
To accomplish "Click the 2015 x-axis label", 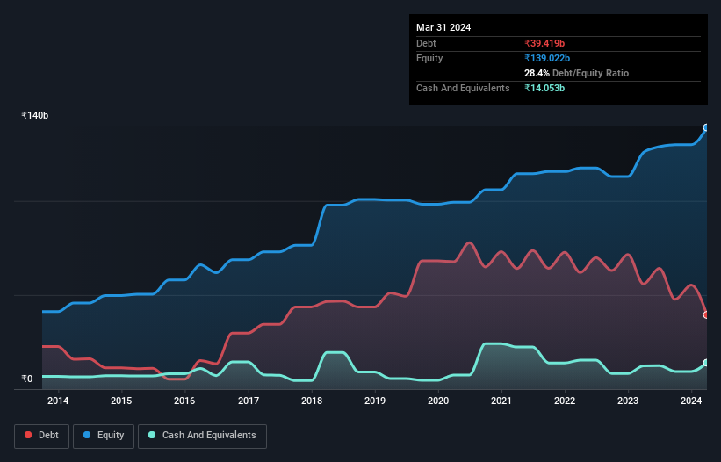I will tap(121, 401).
